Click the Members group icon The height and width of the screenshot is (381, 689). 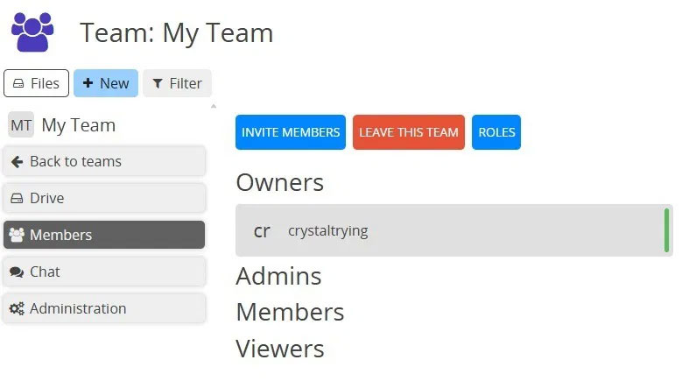point(17,235)
